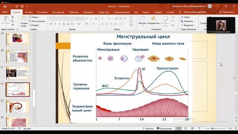Select slide 21 thumbnail

coord(18,73)
